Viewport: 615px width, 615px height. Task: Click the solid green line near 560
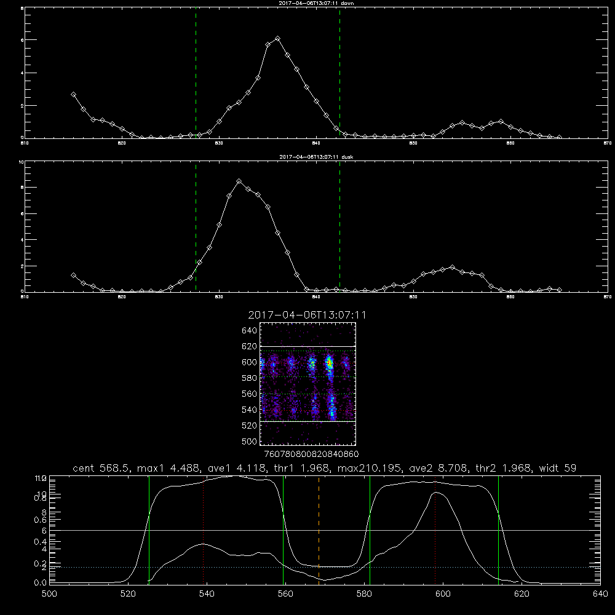point(283,530)
